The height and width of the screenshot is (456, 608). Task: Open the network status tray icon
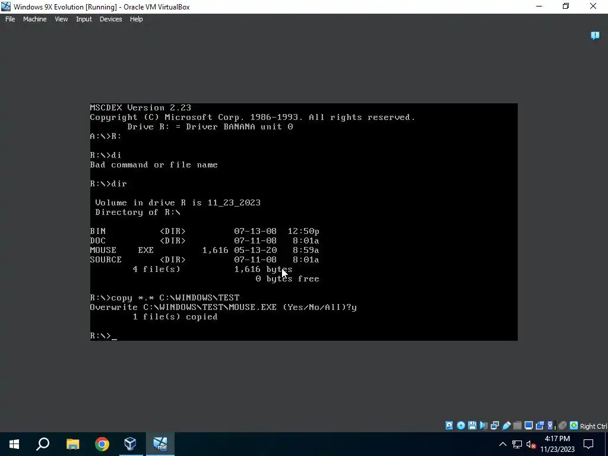click(x=517, y=444)
